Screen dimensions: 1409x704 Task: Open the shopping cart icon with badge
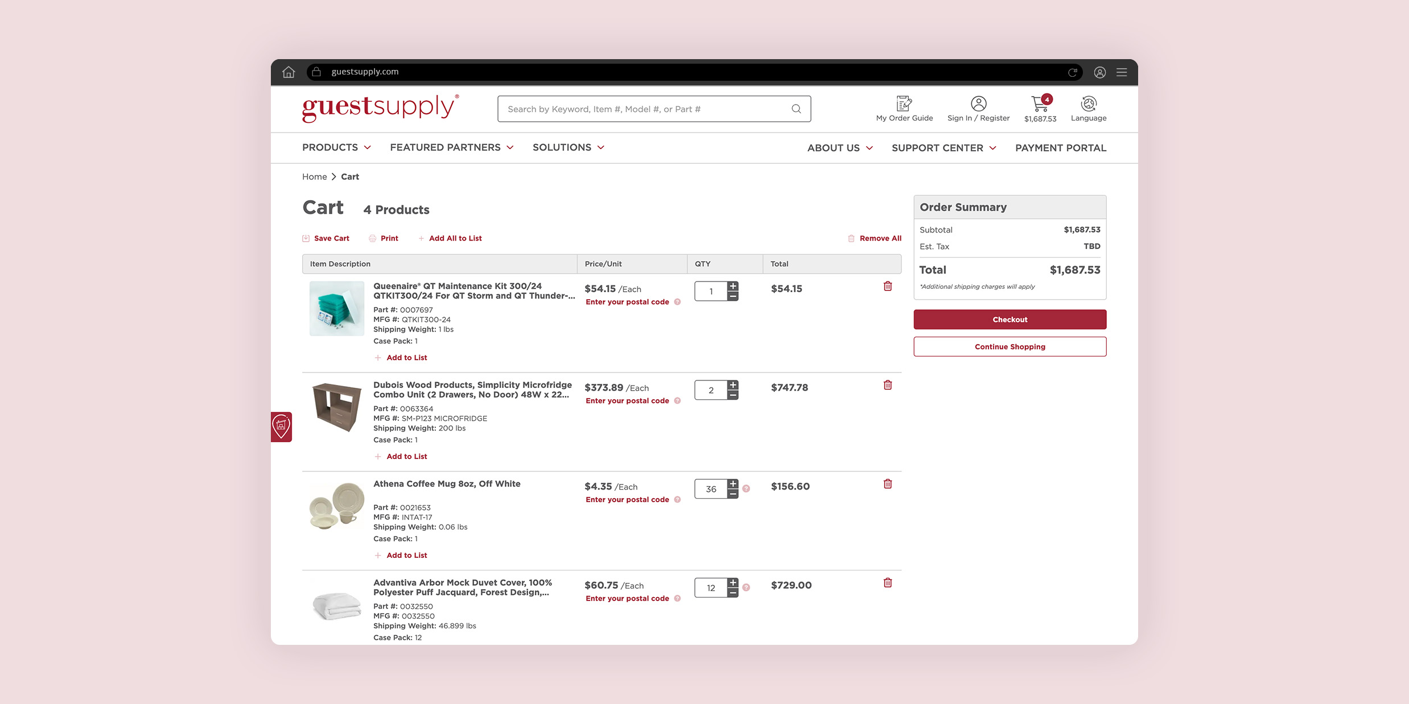[x=1040, y=105]
